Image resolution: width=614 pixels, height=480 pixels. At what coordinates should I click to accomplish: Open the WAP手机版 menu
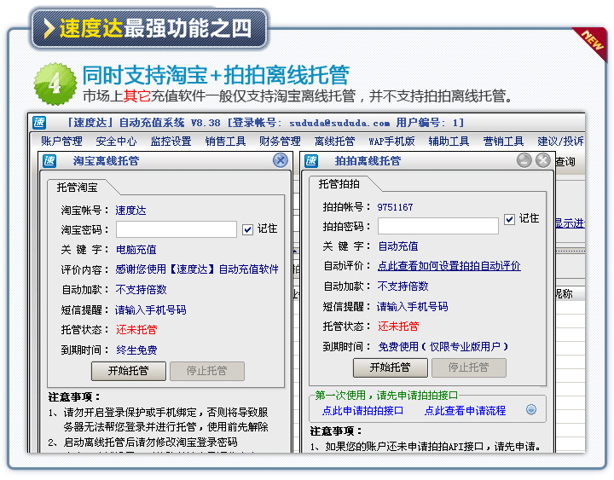coord(391,141)
